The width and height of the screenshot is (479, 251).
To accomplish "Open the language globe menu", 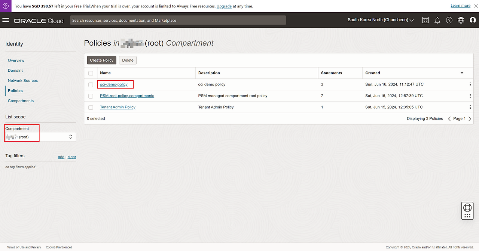I will (x=461, y=20).
